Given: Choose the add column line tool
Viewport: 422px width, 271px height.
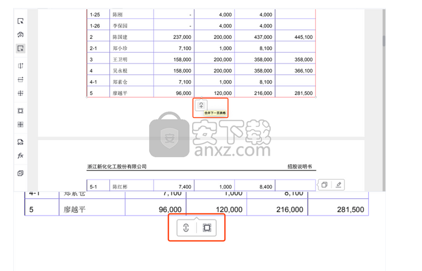Looking at the screenshot, I should [21, 66].
